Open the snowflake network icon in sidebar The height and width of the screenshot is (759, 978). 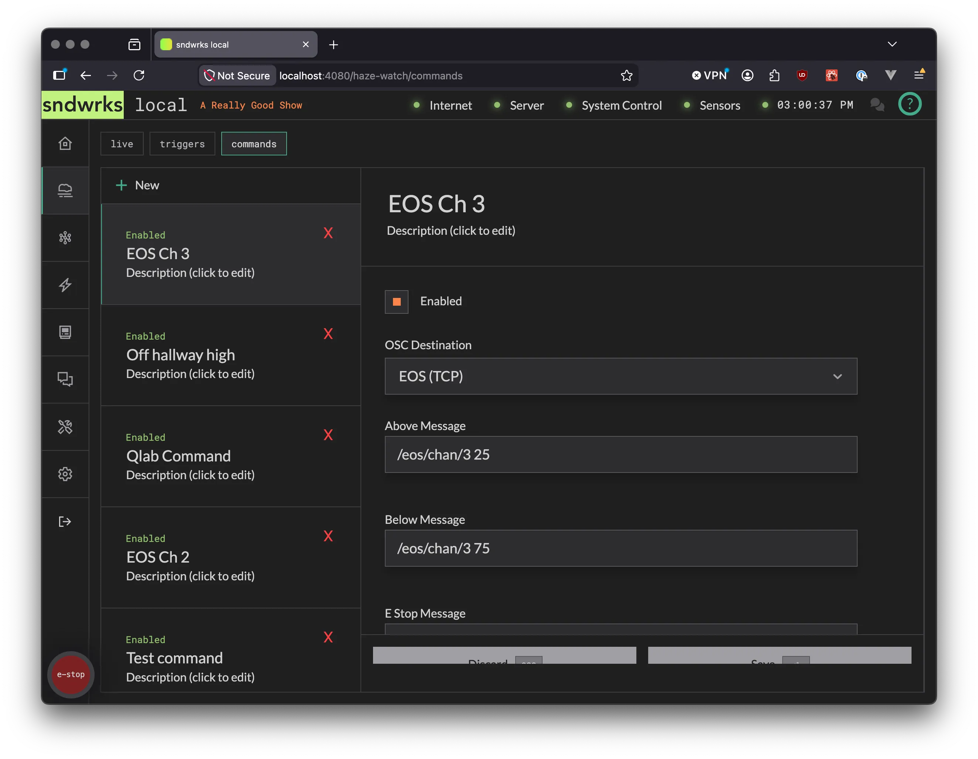point(65,238)
